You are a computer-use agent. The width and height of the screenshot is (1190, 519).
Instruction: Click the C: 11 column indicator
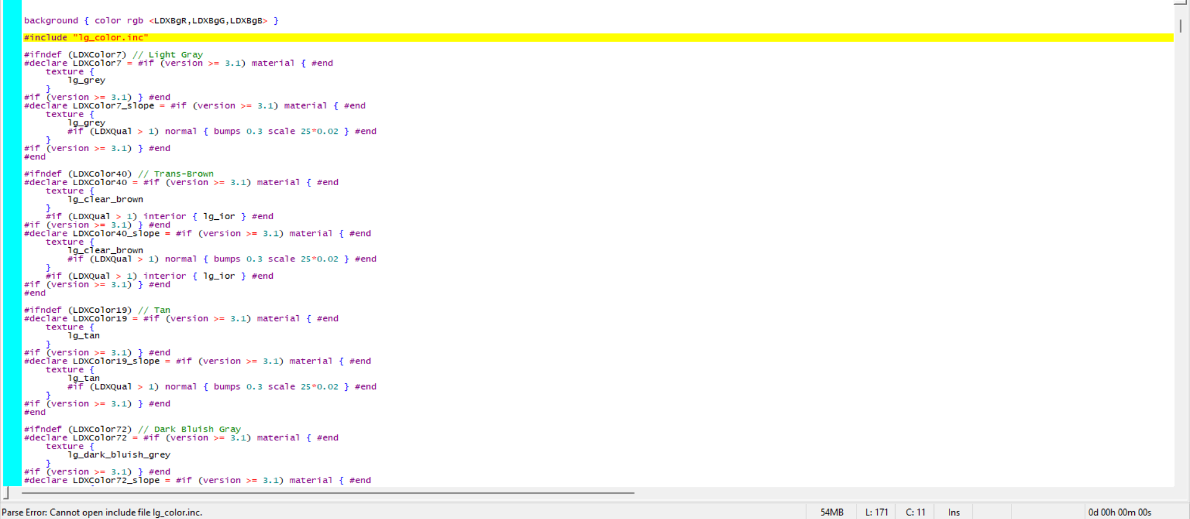(x=915, y=512)
